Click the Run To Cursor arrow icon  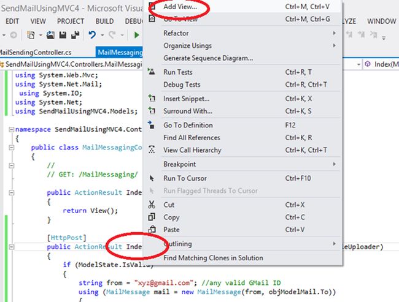[152, 178]
